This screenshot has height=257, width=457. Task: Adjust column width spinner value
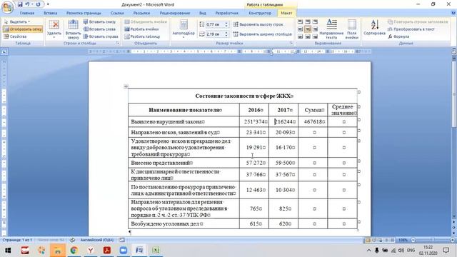(217, 34)
